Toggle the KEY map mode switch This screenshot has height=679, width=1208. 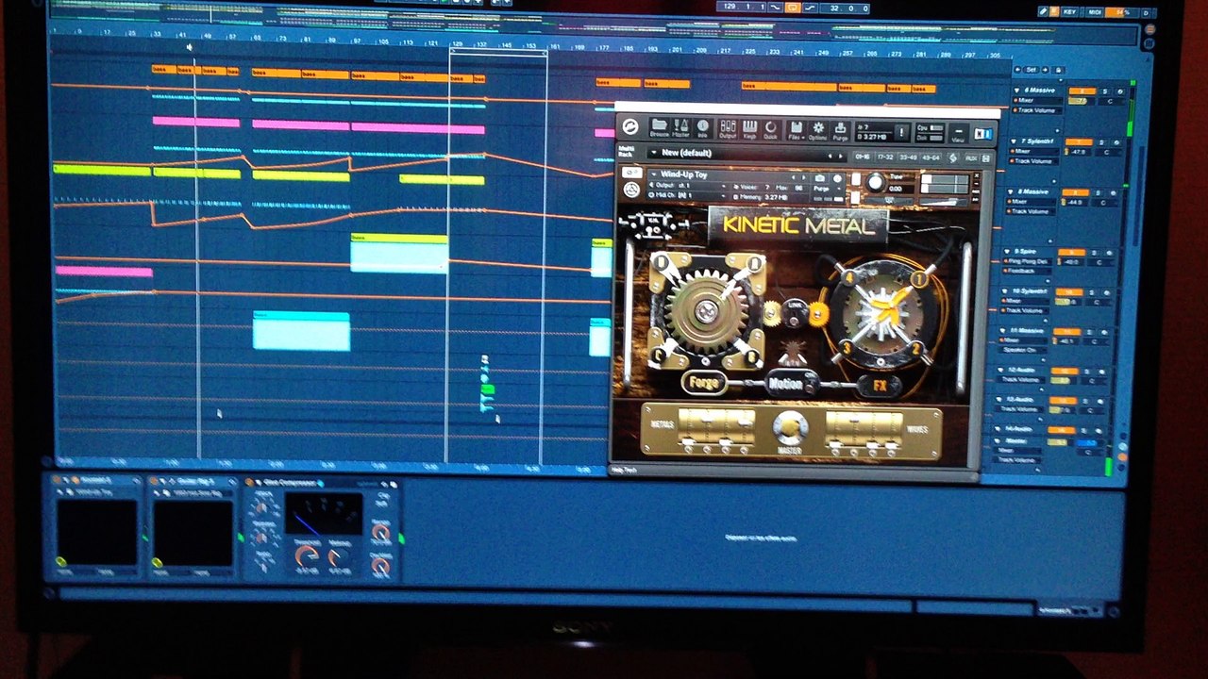coord(1069,11)
